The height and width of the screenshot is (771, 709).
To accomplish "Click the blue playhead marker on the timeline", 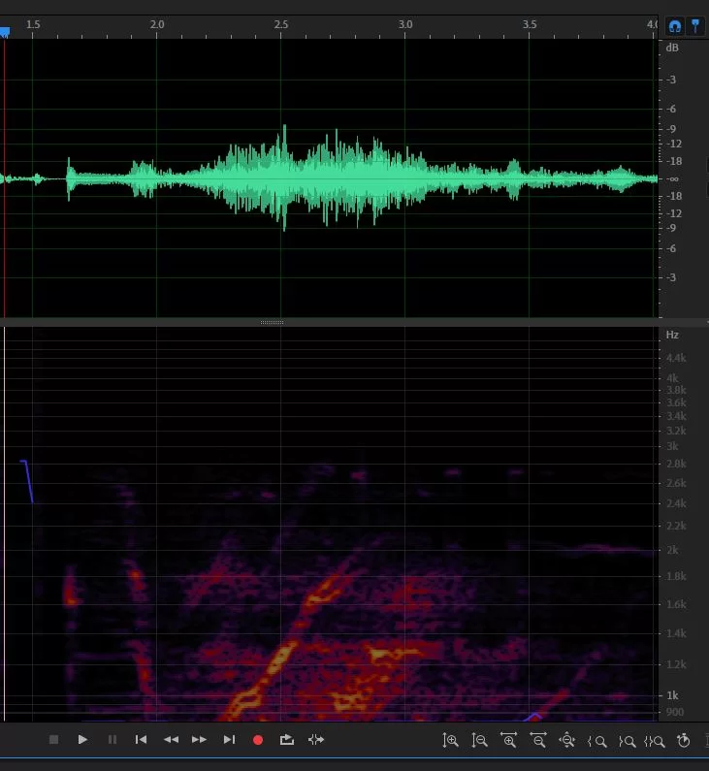I will (x=4, y=32).
